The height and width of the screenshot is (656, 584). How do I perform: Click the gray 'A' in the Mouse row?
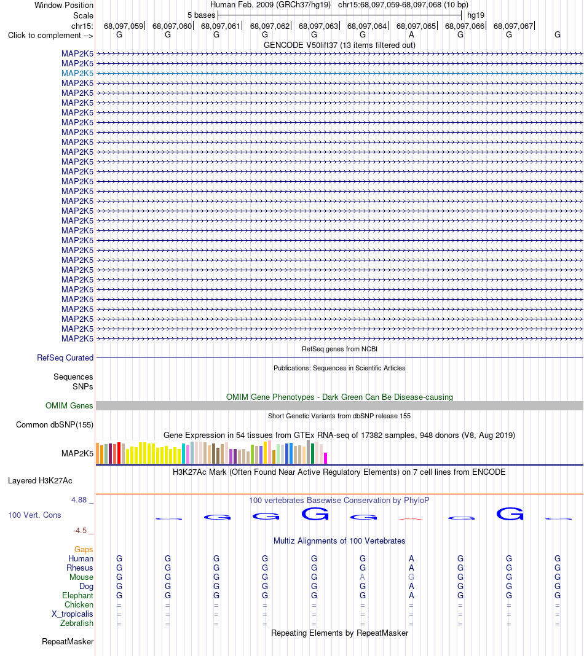363,577
